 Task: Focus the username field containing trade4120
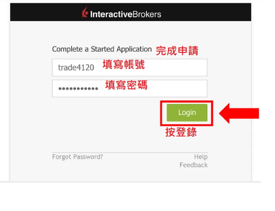pyautogui.click(x=130, y=67)
